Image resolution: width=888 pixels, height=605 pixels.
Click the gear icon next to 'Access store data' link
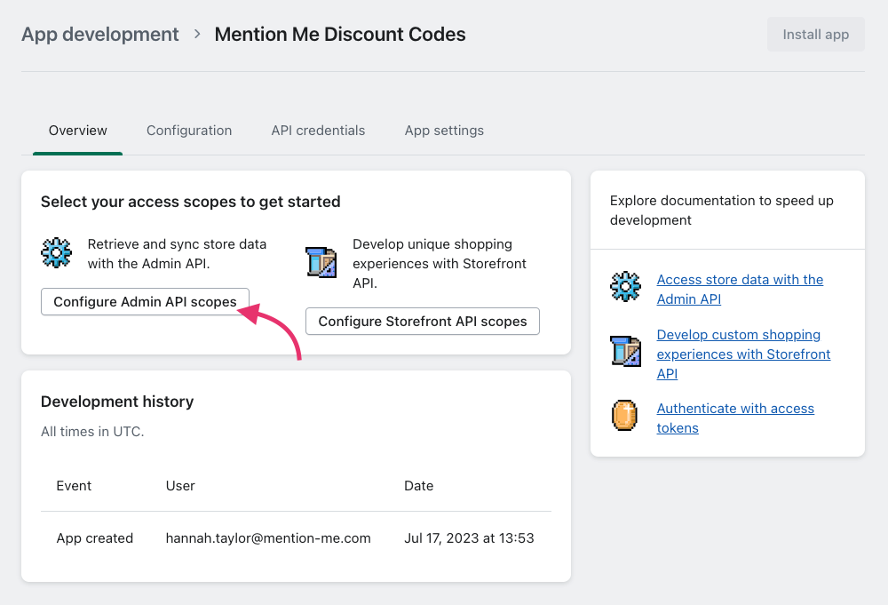pyautogui.click(x=625, y=287)
